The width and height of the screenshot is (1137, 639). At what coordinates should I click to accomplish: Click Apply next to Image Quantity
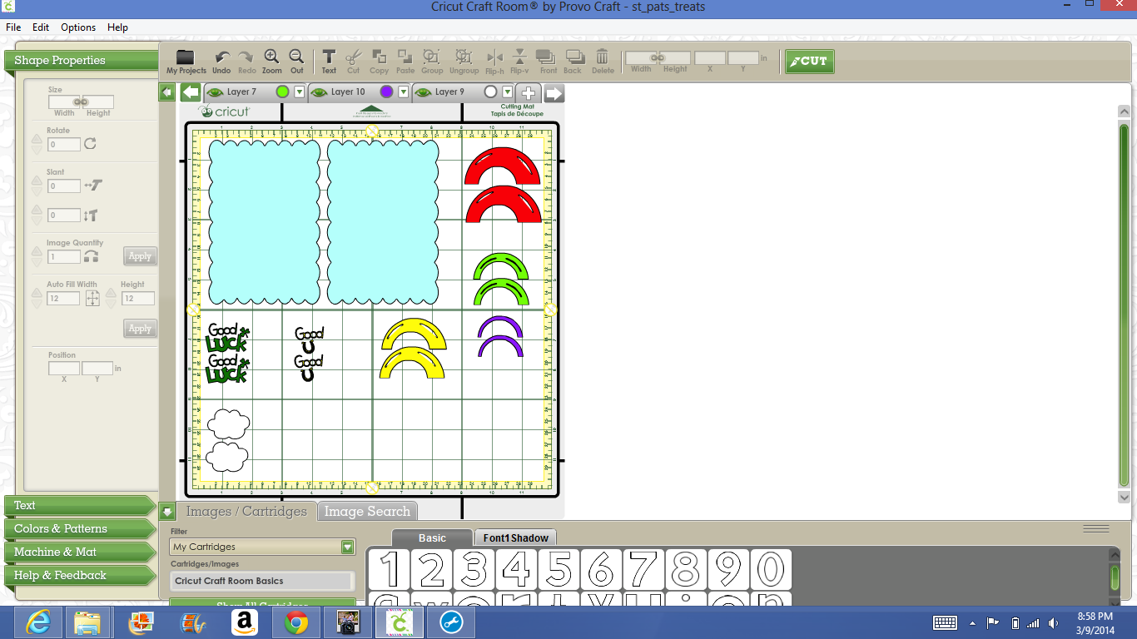click(x=140, y=256)
